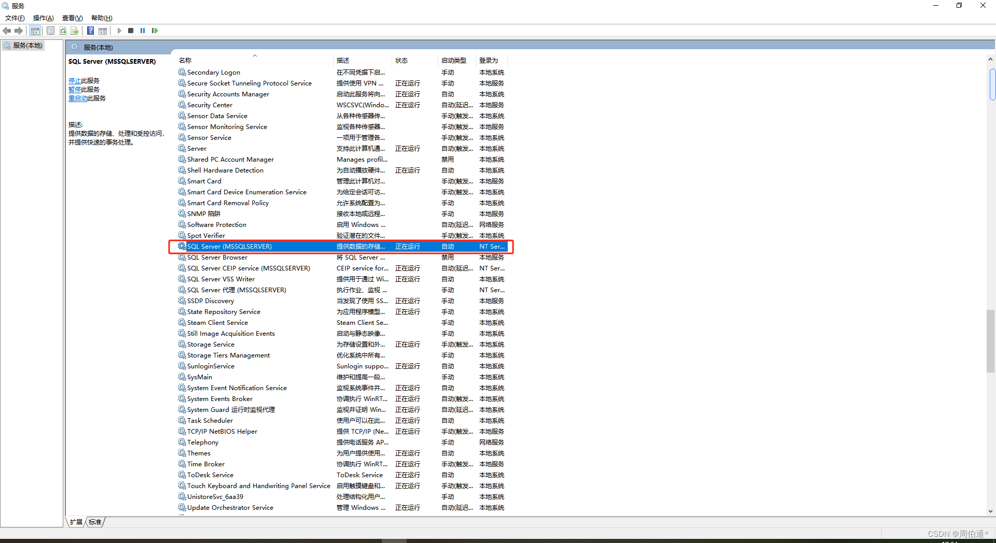Select the SQL Server VSS Writer row
Screen dimensions: 996x543
click(342, 279)
